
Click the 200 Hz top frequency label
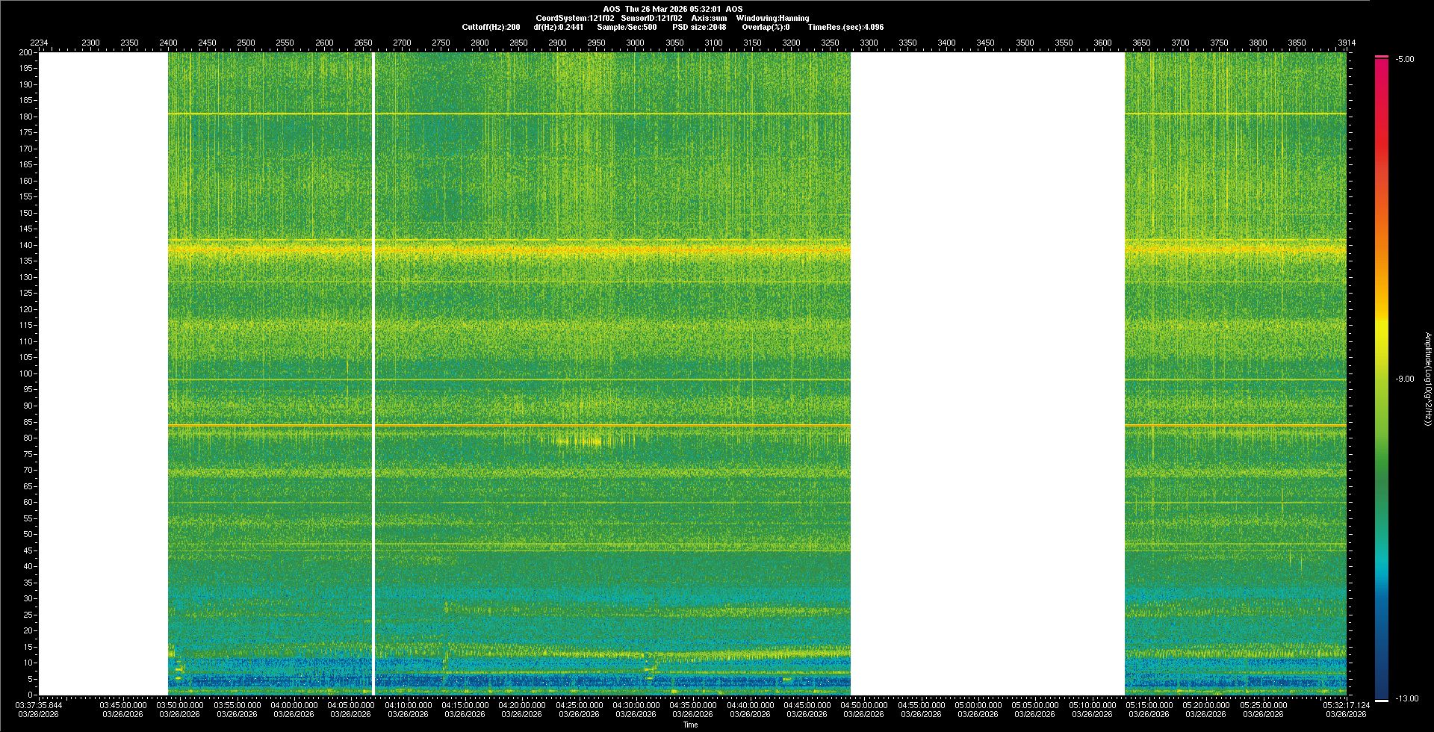point(26,52)
